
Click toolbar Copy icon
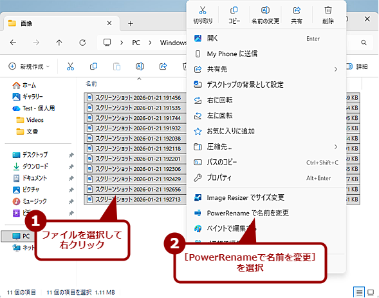point(93,66)
